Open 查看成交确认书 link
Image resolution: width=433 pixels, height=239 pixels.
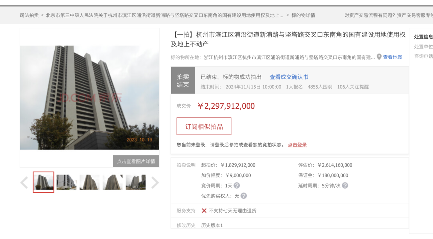point(289,77)
